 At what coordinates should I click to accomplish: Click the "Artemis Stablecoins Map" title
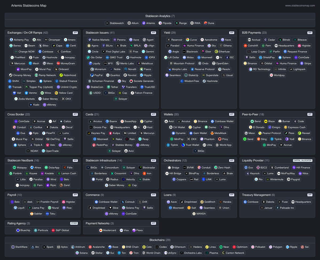click(x=29, y=6)
